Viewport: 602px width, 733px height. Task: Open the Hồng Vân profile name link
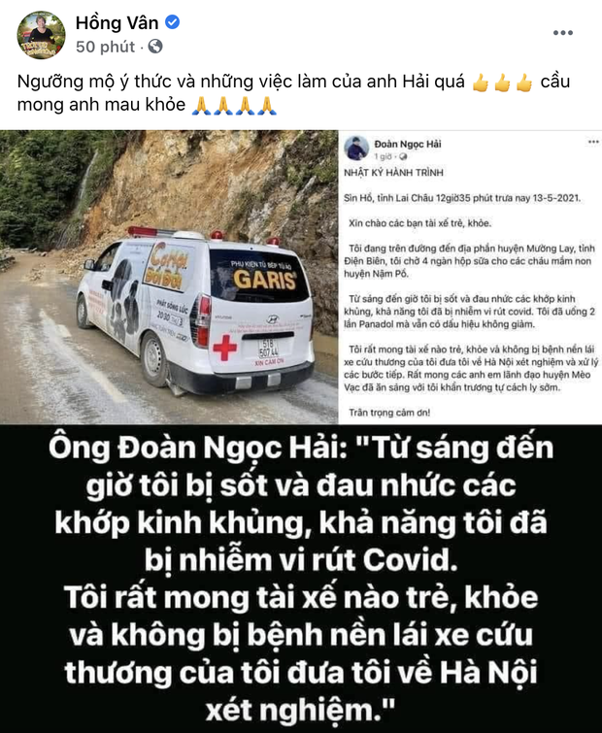pos(117,22)
